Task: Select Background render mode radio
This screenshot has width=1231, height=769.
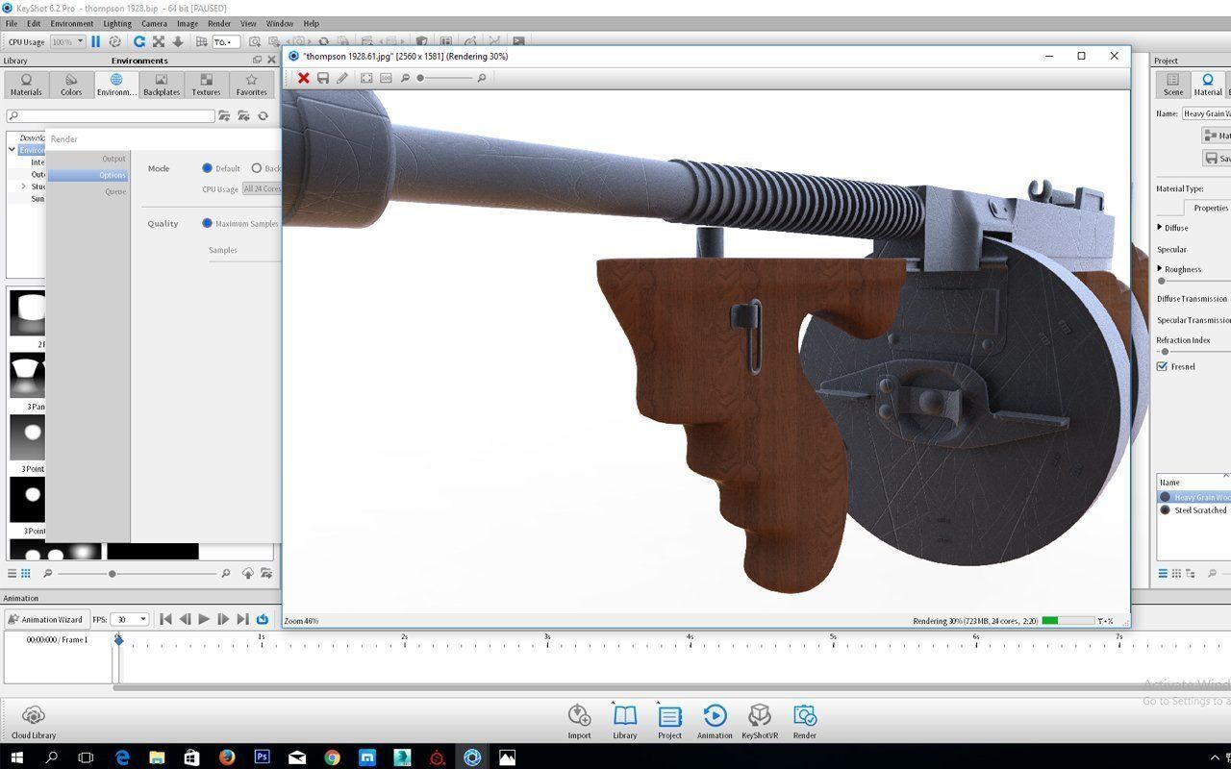Action: click(257, 168)
